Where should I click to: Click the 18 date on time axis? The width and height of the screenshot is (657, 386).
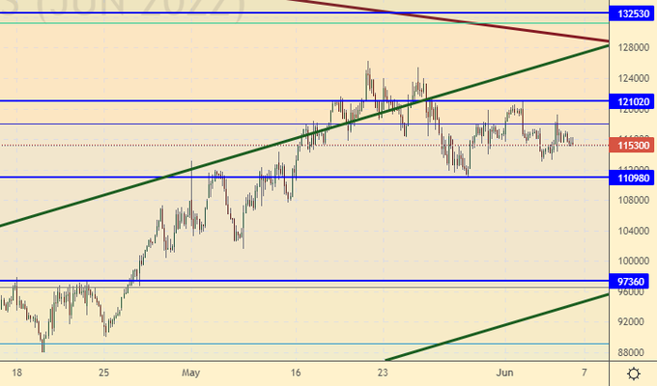click(17, 372)
